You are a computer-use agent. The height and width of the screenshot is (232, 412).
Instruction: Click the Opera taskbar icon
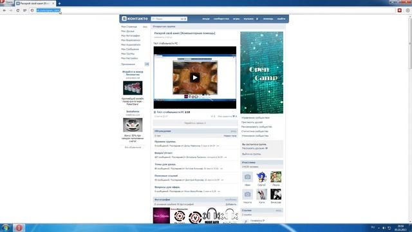19,227
